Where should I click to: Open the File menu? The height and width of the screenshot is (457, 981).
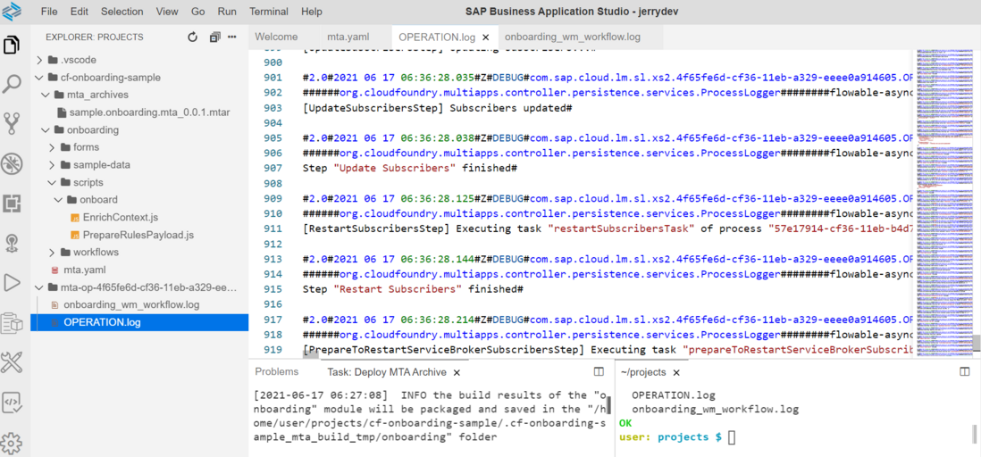click(x=49, y=12)
